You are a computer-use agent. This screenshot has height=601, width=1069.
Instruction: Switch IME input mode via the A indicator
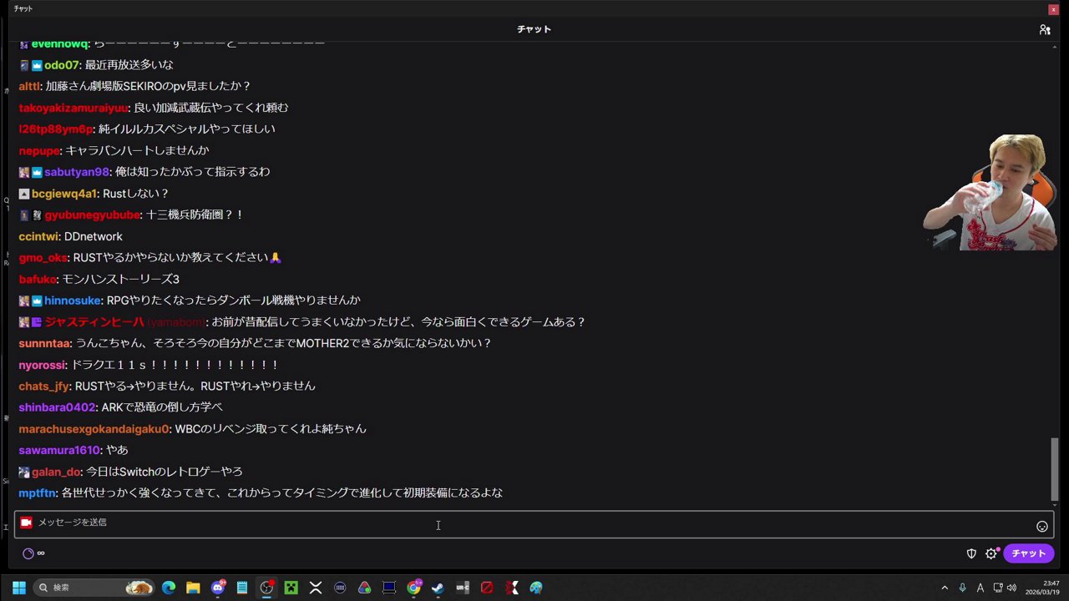980,588
